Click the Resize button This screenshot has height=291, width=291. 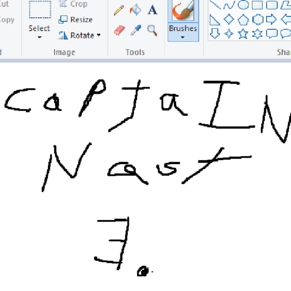[76, 20]
